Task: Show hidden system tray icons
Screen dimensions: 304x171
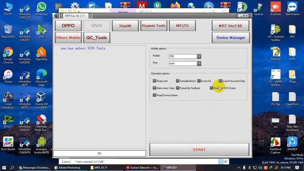Action: [238, 168]
